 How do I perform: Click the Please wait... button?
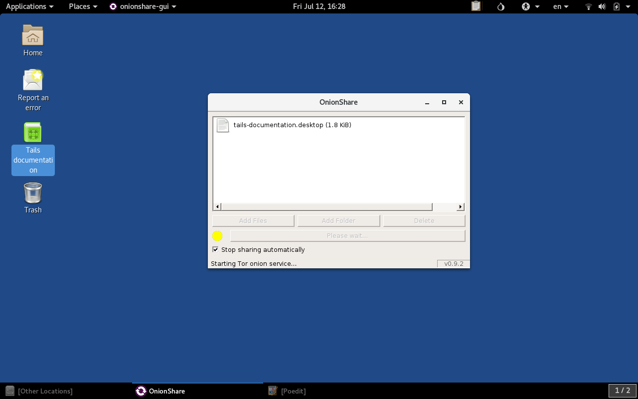347,235
